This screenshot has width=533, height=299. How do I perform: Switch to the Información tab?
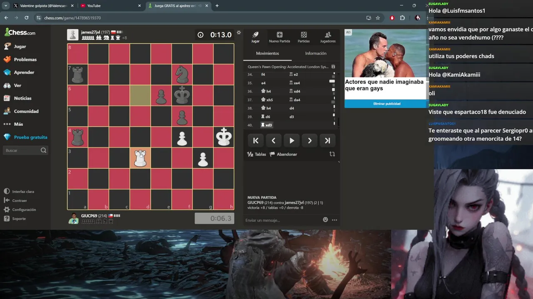tap(316, 53)
